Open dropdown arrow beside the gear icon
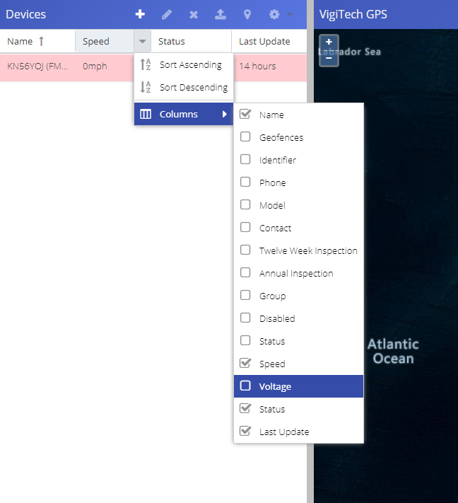This screenshot has height=503, width=458. (x=290, y=15)
